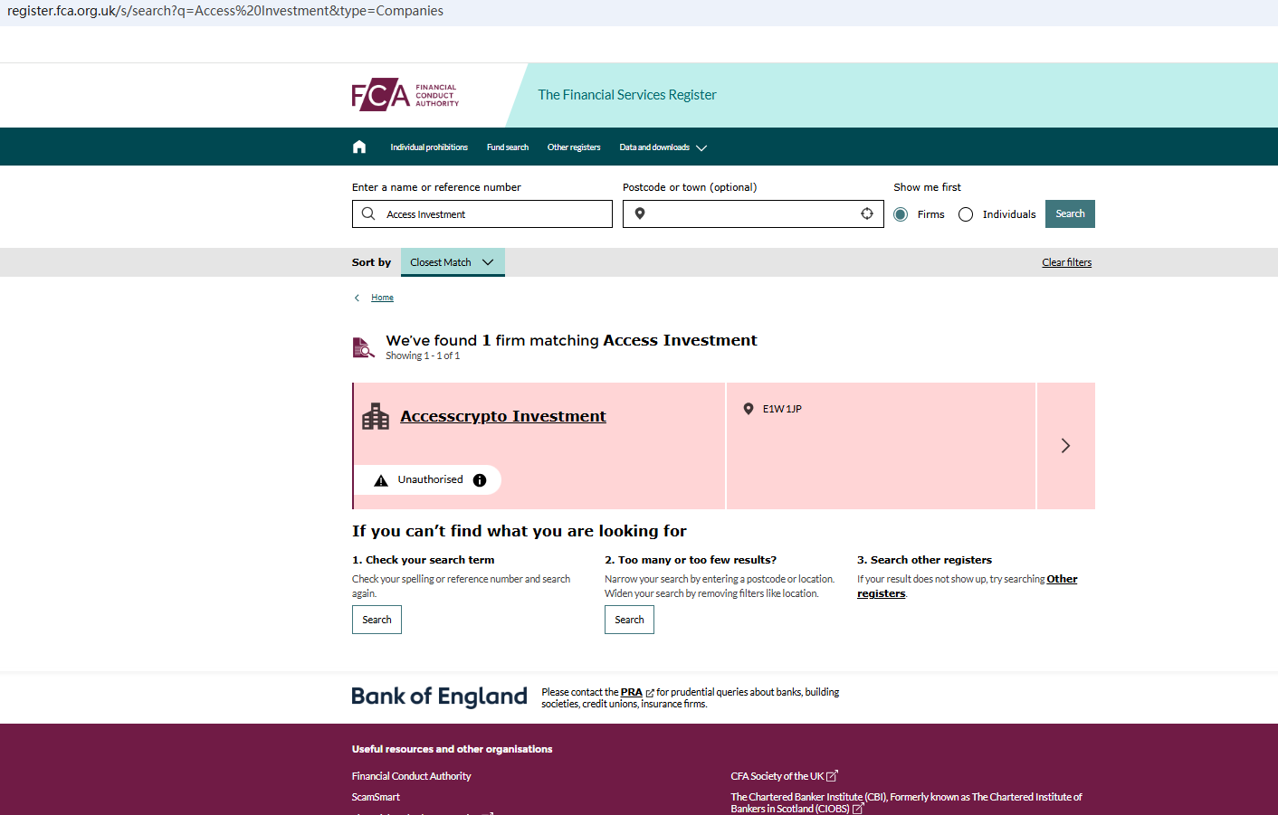Open Financial Conduct Authority footer link
Image resolution: width=1278 pixels, height=815 pixels.
(412, 776)
